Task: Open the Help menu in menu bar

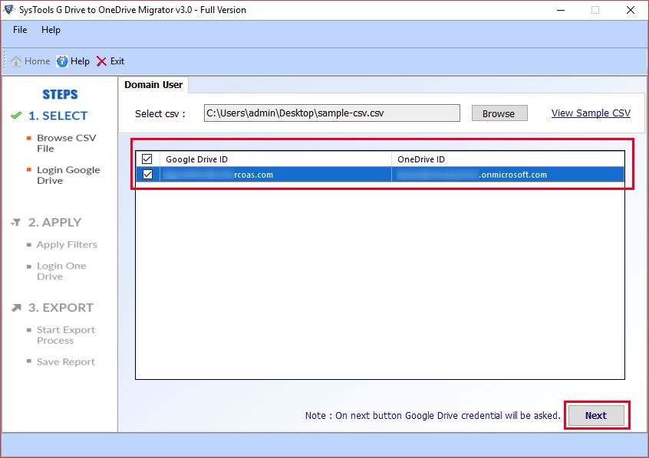Action: (51, 30)
